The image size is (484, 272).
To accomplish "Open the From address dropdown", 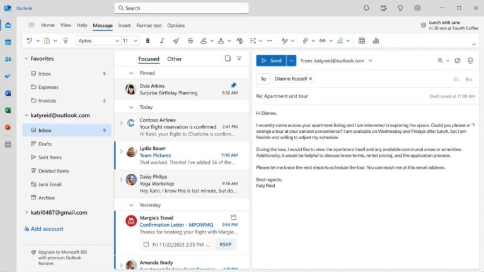I will click(x=370, y=60).
